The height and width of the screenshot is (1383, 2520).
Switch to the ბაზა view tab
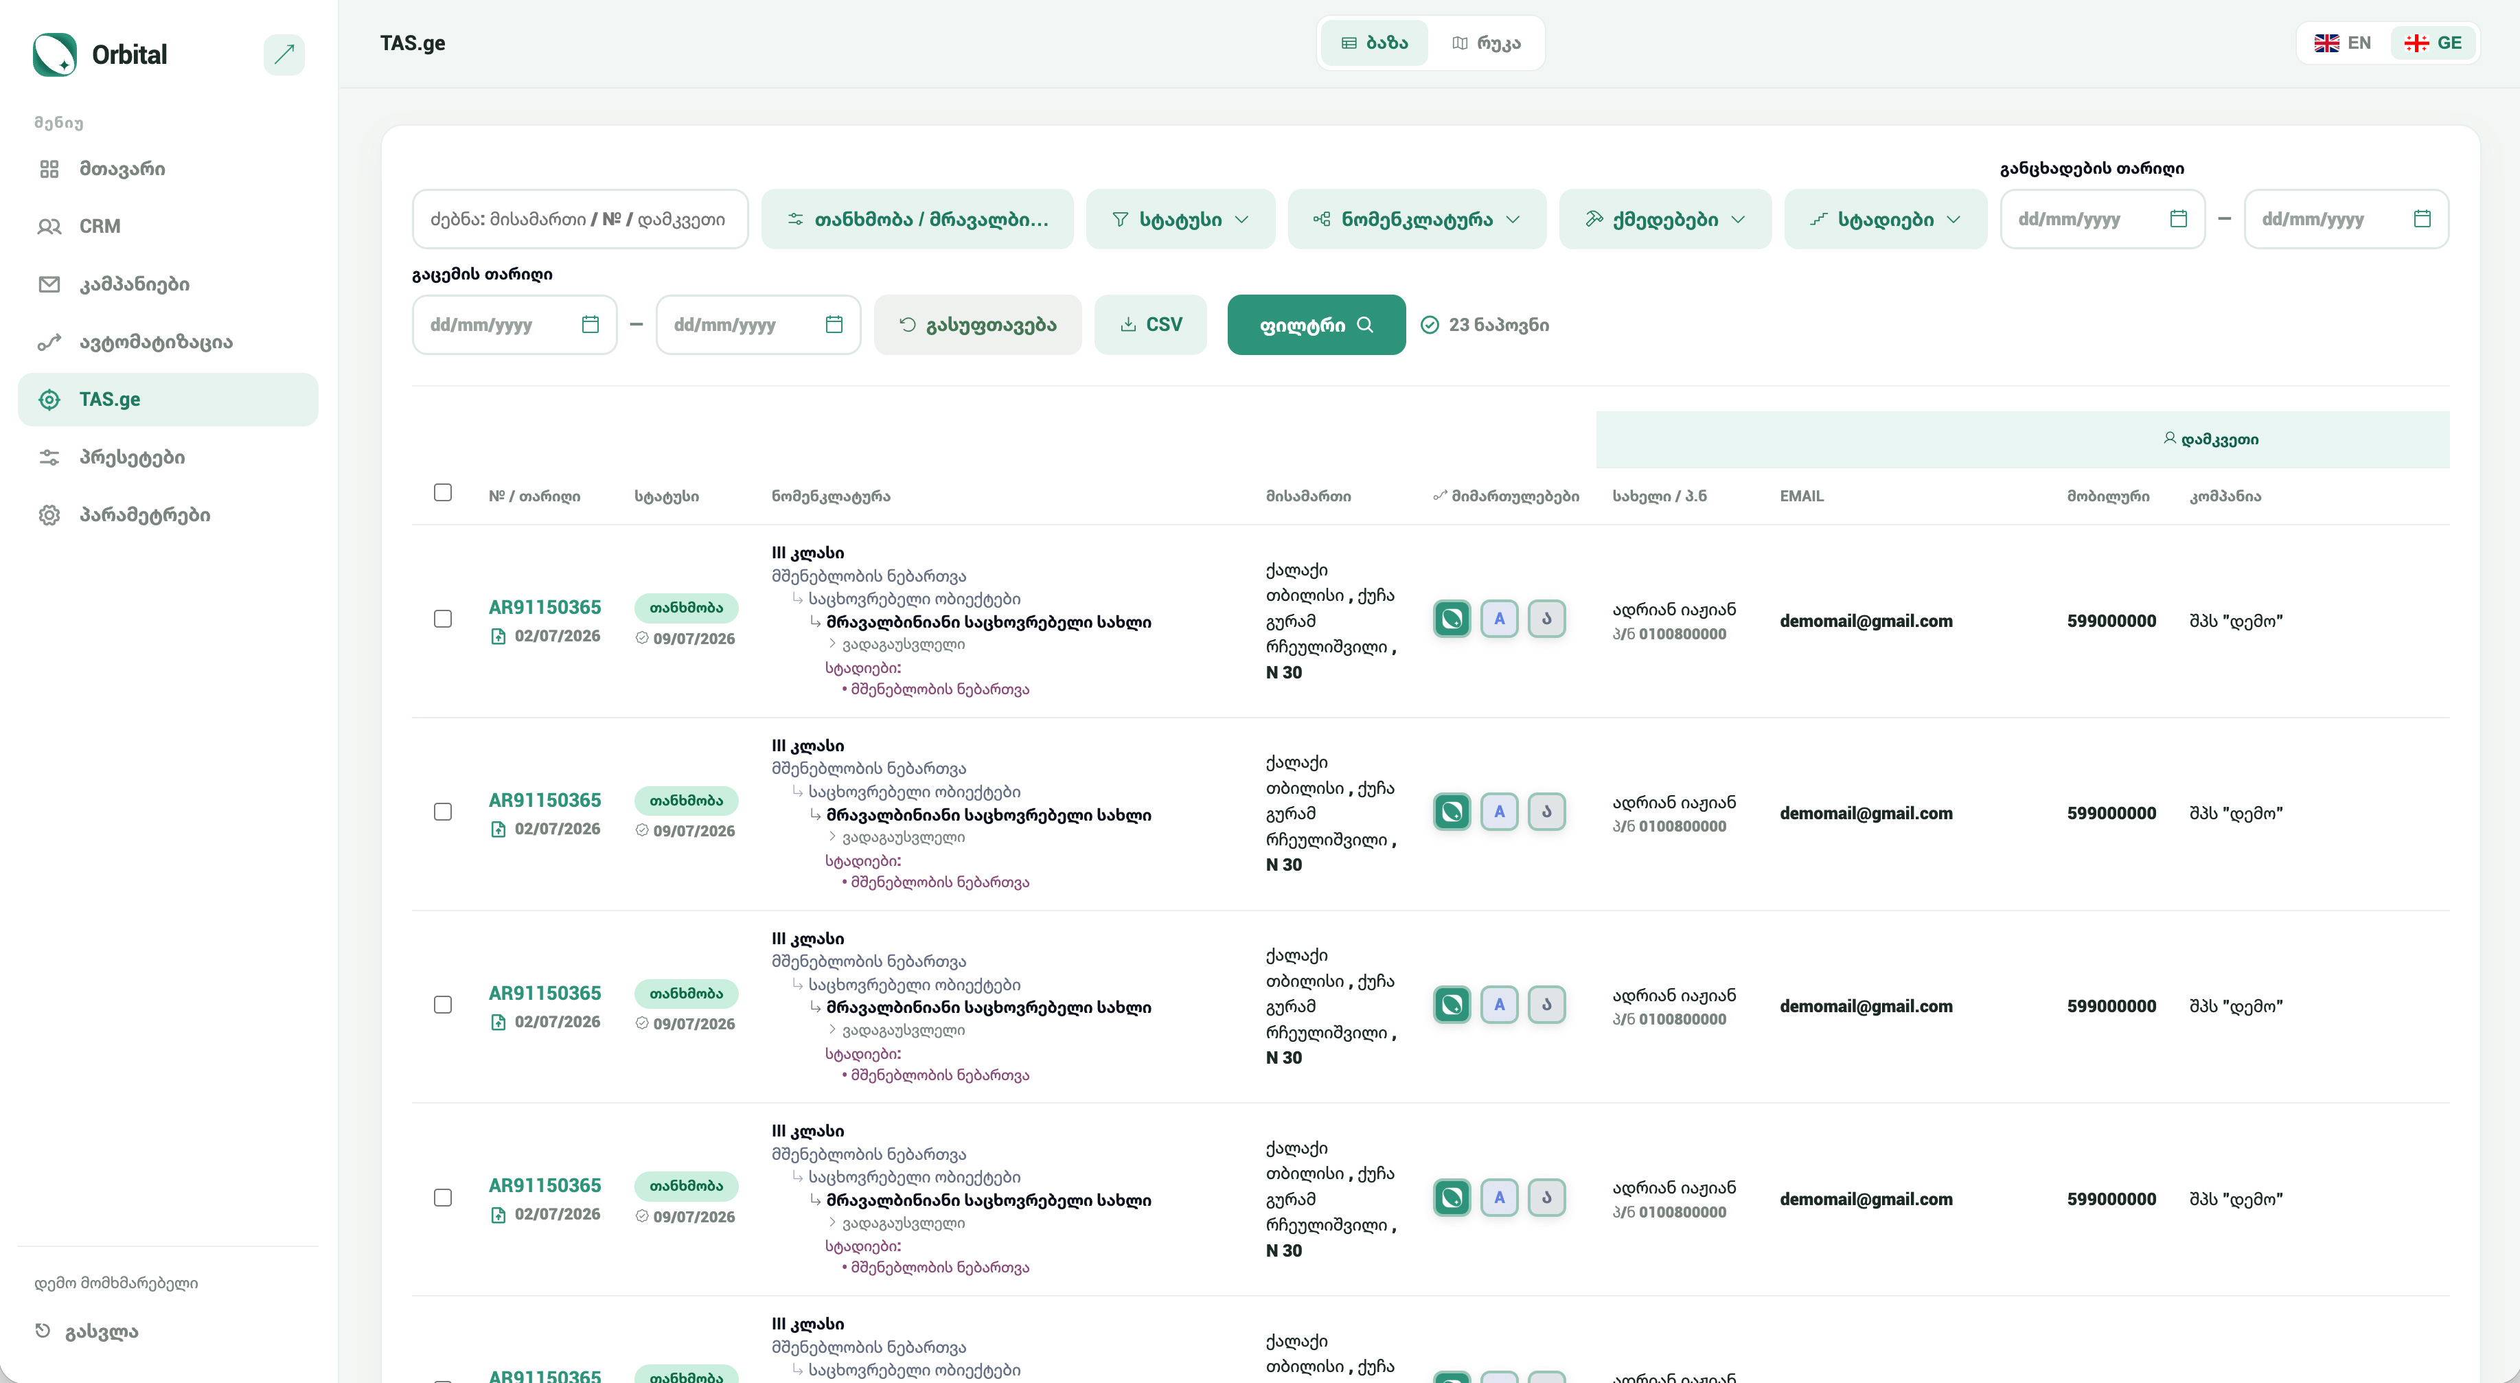click(x=1375, y=43)
